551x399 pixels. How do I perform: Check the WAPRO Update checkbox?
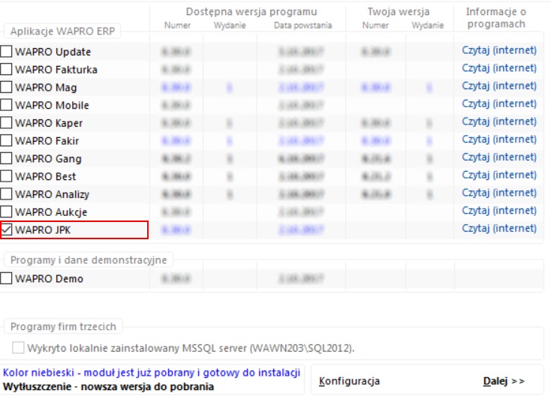click(6, 51)
